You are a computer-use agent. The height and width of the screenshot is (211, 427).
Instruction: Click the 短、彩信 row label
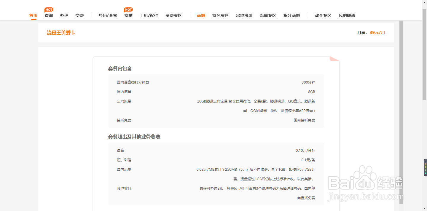point(124,160)
